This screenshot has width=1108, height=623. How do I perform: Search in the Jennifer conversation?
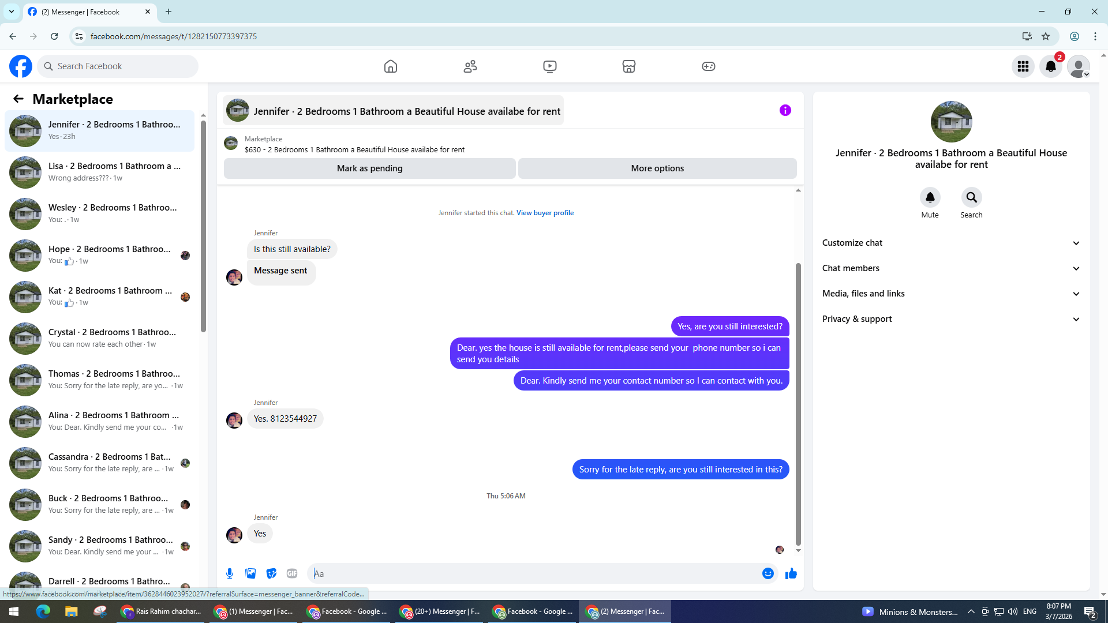click(x=971, y=197)
